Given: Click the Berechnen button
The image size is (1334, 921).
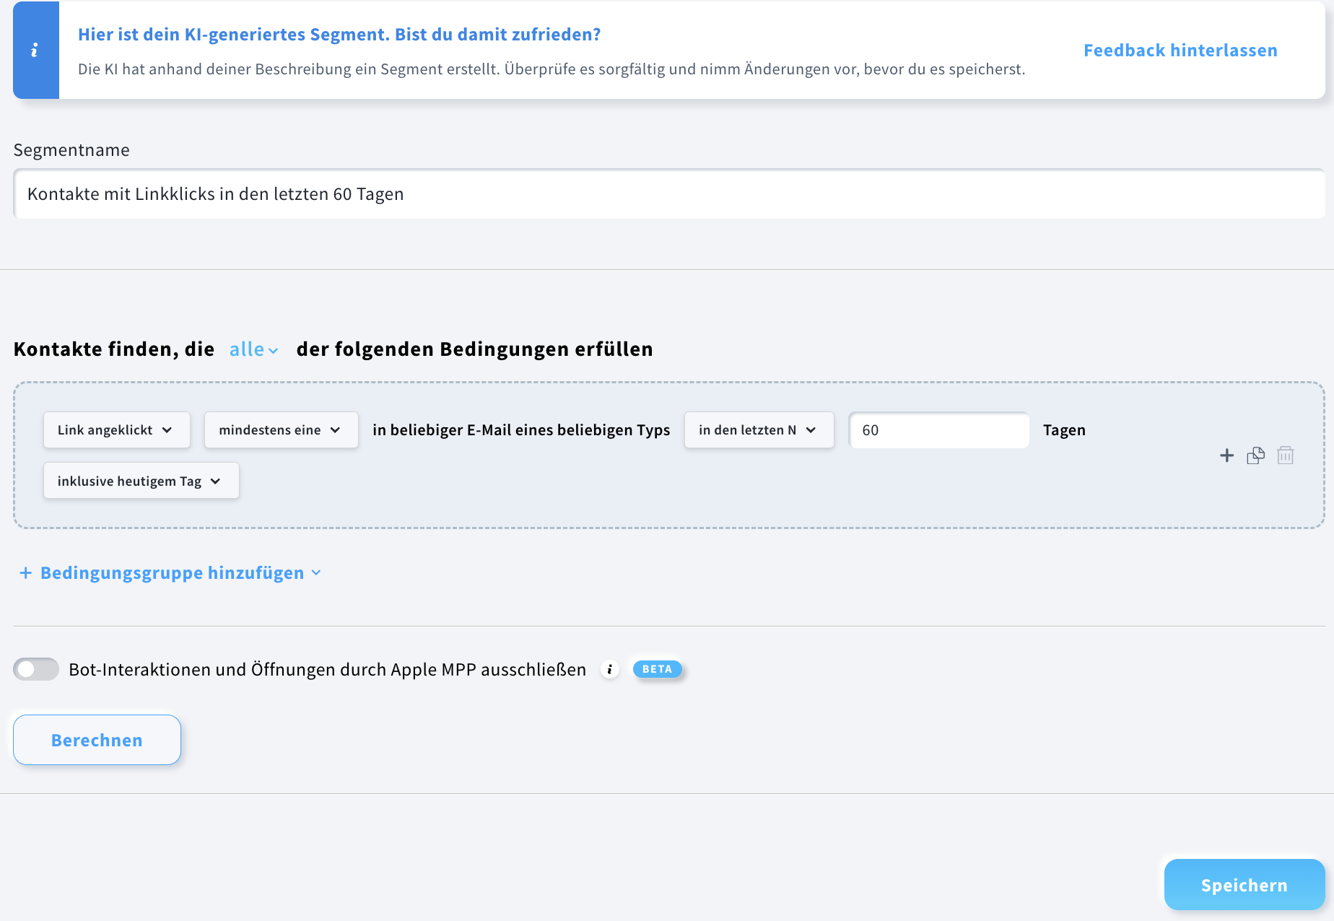Looking at the screenshot, I should [96, 739].
